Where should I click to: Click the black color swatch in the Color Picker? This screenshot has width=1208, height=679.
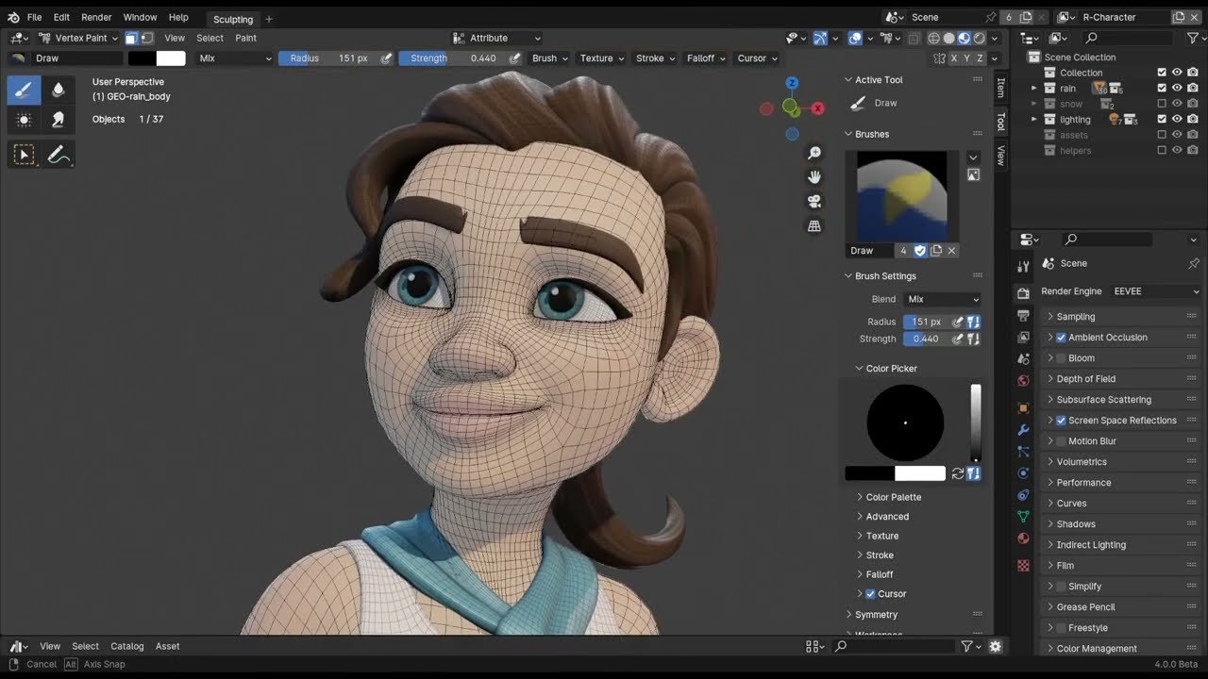coord(872,472)
